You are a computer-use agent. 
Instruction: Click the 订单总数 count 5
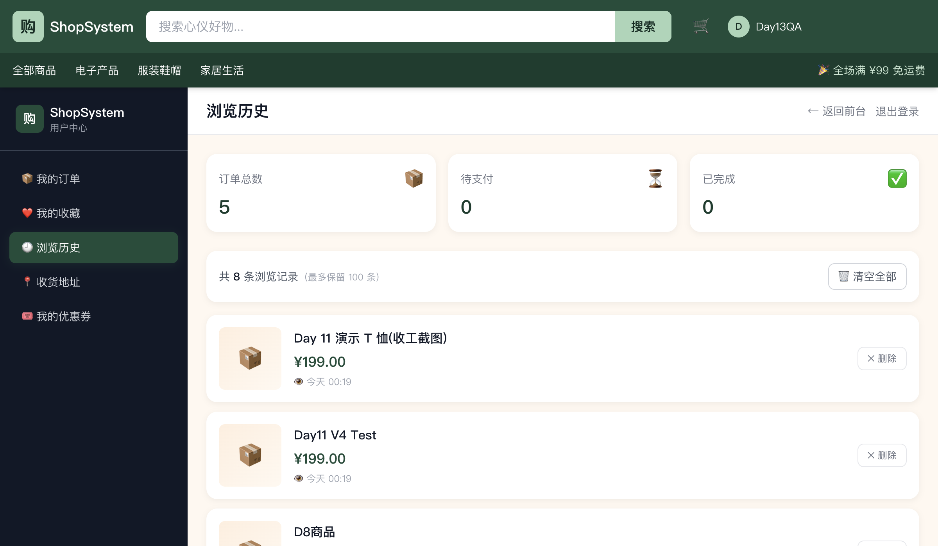point(224,207)
